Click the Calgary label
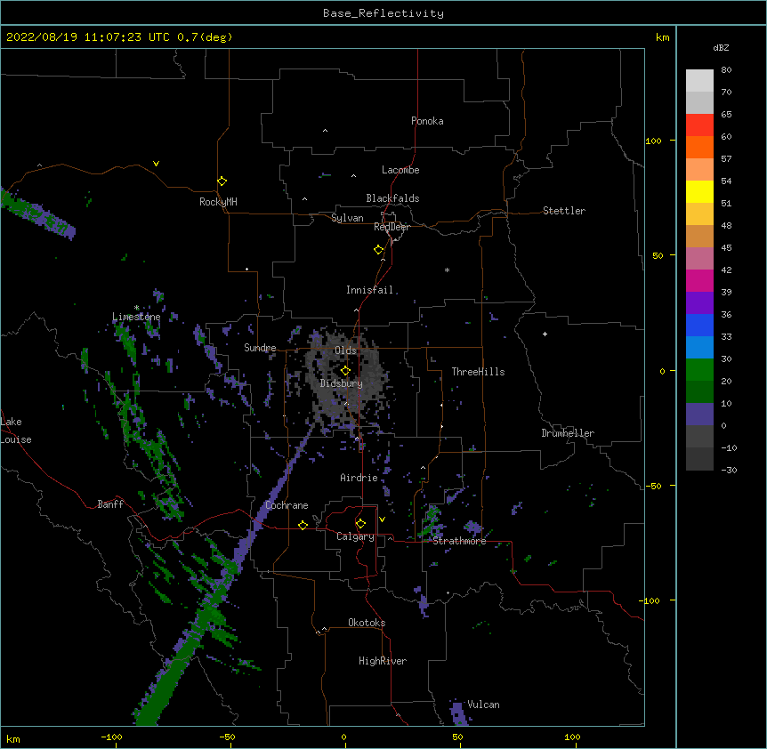The image size is (767, 749). coord(355,536)
